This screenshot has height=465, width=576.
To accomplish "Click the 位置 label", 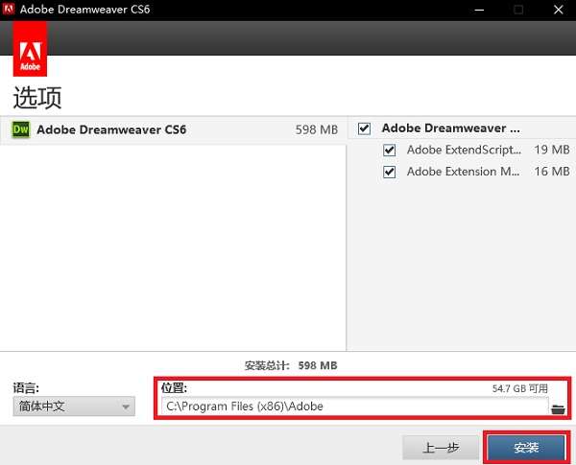I will tap(174, 388).
